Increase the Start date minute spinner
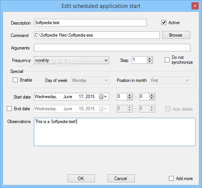Viewport: 202px width, 188px height. point(151,95)
